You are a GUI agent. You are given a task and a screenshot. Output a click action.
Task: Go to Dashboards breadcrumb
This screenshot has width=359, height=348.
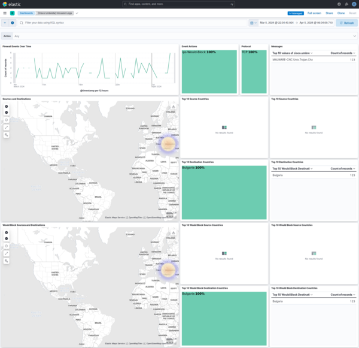[26, 13]
